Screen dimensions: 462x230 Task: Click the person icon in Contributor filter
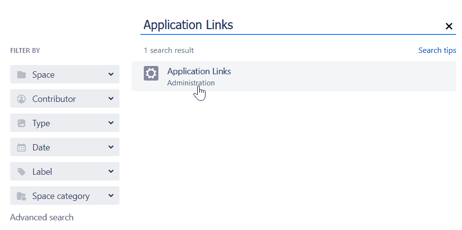pyautogui.click(x=21, y=99)
